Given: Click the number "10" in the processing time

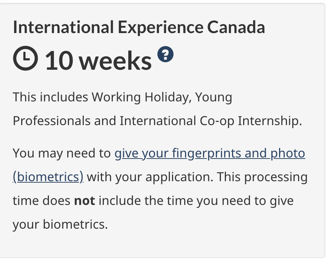Looking at the screenshot, I should (x=59, y=61).
